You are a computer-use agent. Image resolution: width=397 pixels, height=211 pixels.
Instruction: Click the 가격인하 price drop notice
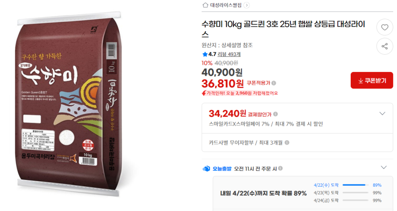pos(240,93)
